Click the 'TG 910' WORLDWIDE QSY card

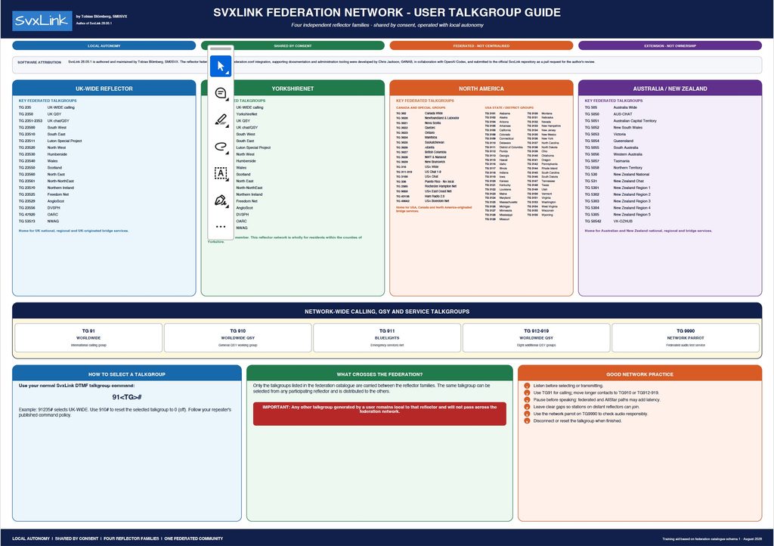tap(237, 338)
